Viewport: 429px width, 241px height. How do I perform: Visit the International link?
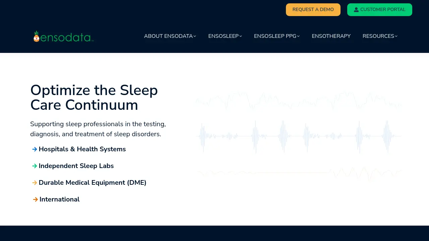59,199
